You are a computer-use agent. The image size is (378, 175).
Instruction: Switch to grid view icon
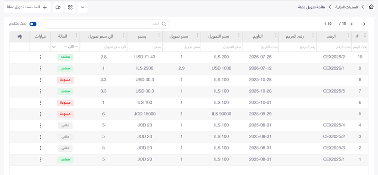(70, 7)
